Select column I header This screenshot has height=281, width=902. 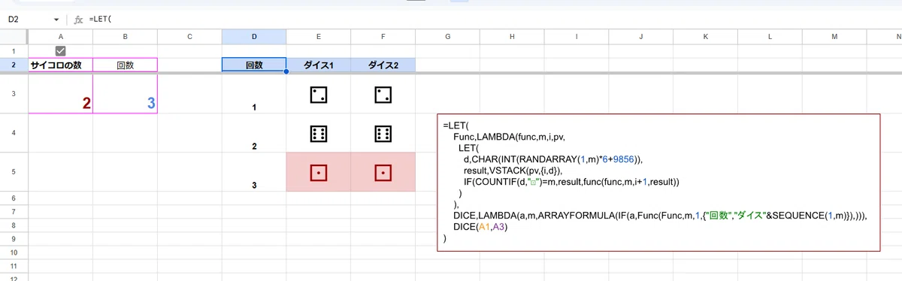point(577,37)
